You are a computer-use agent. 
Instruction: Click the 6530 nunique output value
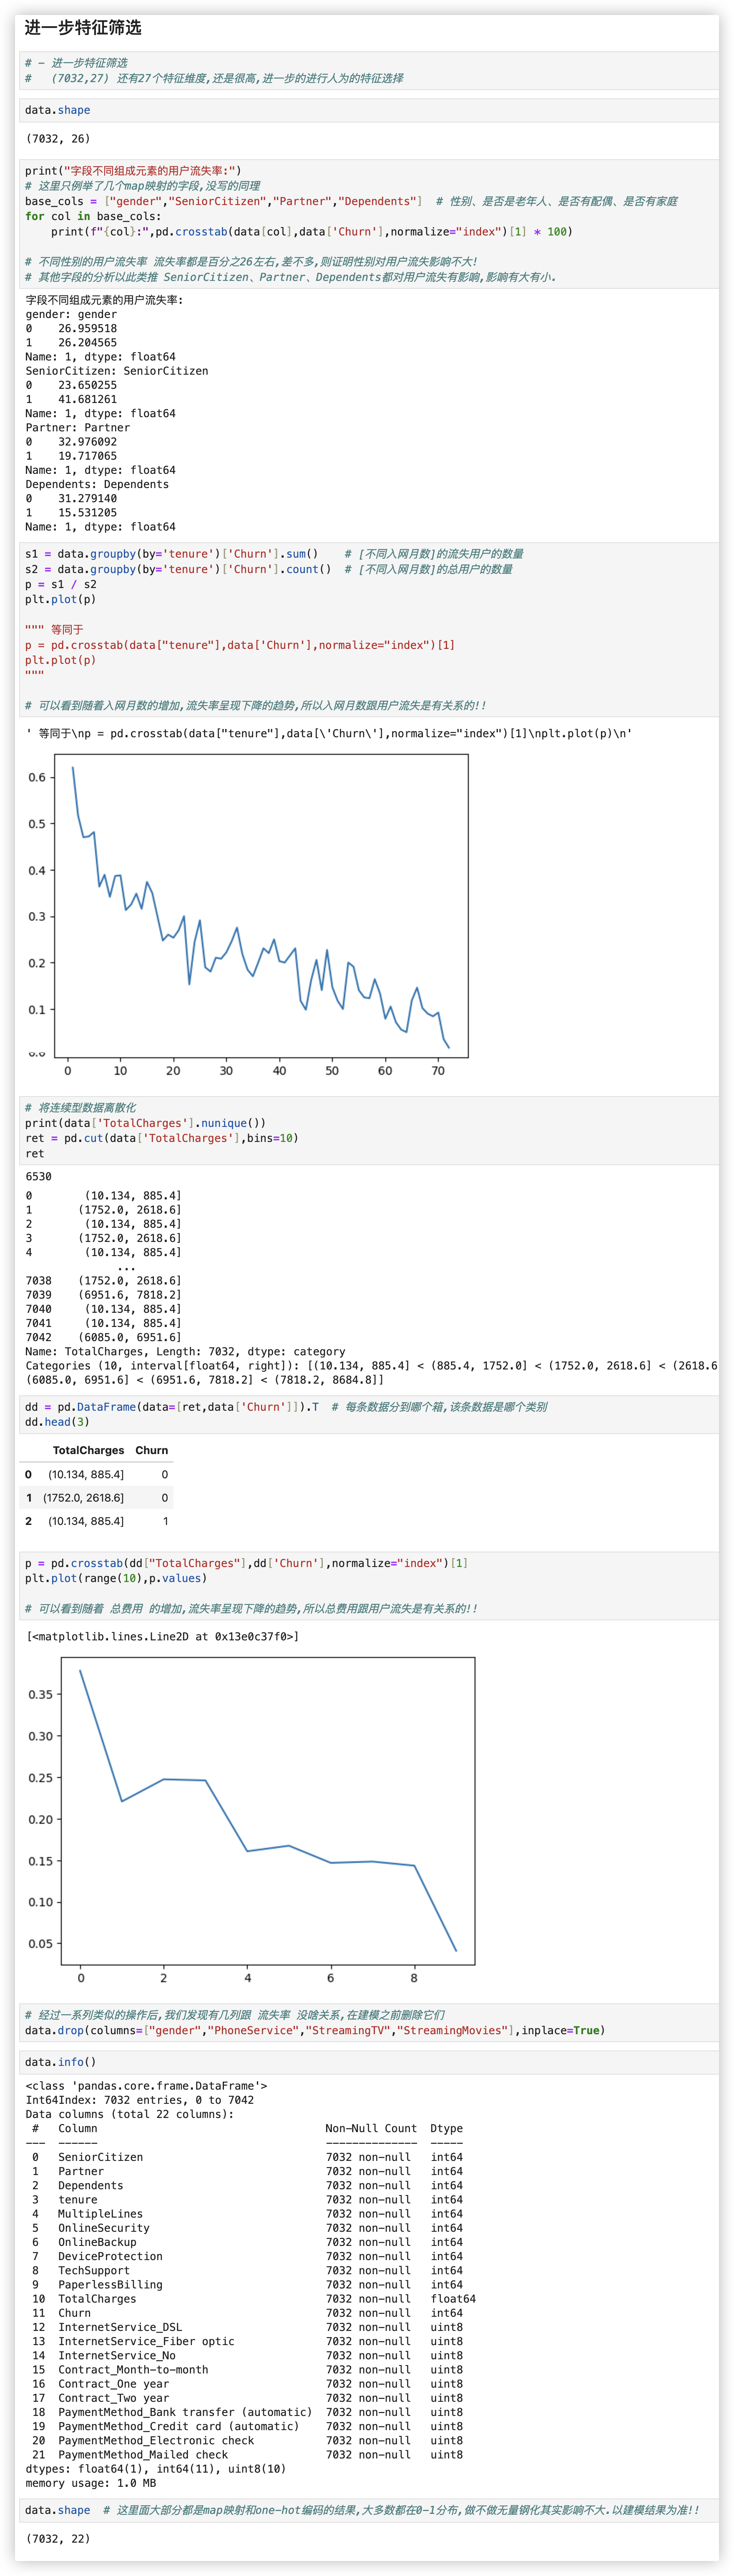pyautogui.click(x=38, y=1176)
